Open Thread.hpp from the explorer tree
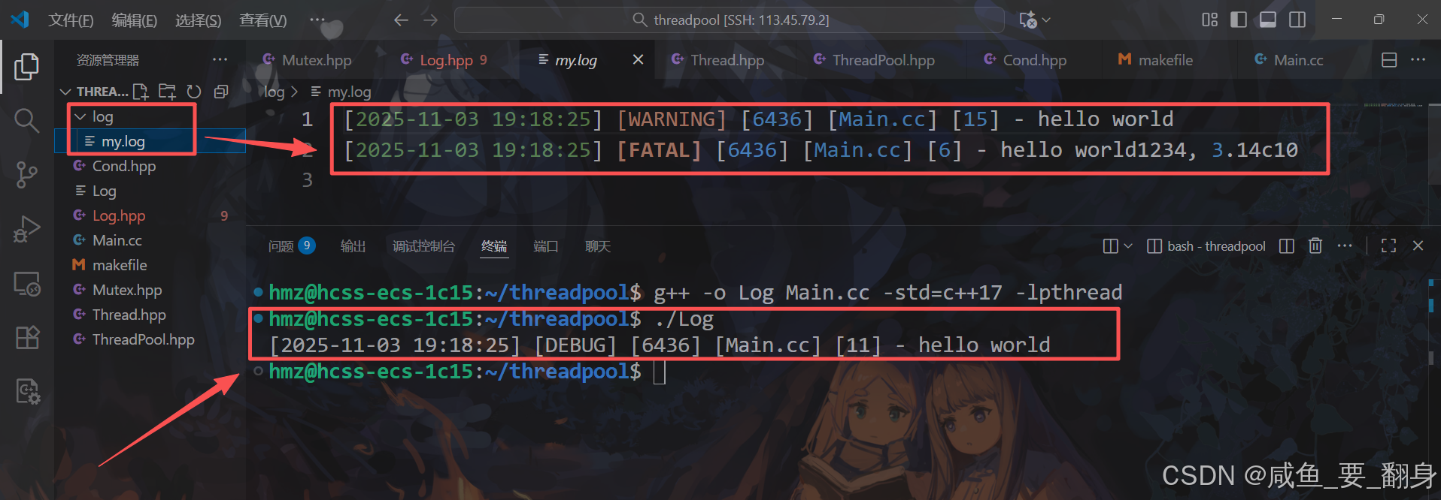Screen dimensions: 1441x500 pos(150,315)
